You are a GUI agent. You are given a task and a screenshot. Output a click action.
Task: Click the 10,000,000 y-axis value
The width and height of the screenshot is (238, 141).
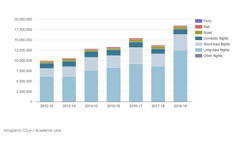pyautogui.click(x=23, y=61)
